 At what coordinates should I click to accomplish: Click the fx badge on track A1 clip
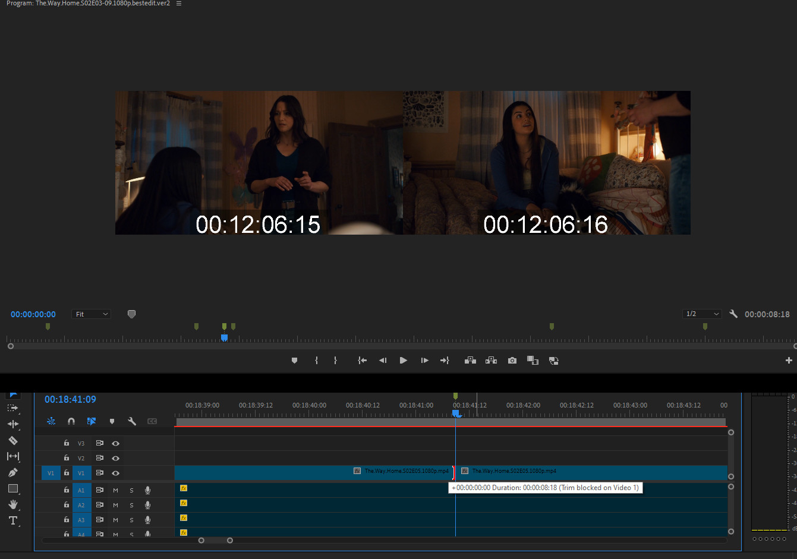click(x=184, y=488)
